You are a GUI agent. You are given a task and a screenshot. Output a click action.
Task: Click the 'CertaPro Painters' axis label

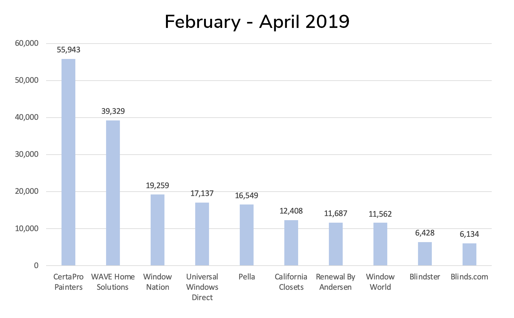(68, 282)
